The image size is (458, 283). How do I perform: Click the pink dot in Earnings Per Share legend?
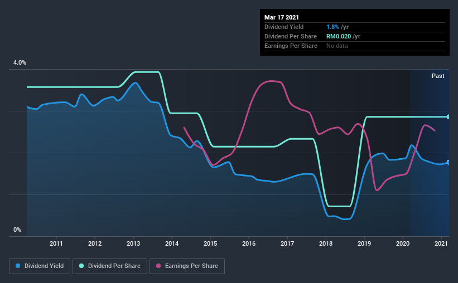pos(158,266)
